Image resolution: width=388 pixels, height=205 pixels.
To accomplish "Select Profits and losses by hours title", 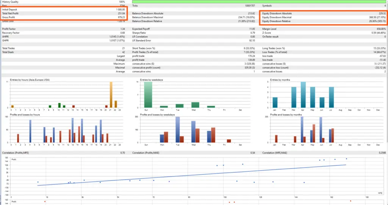I will [25, 115].
